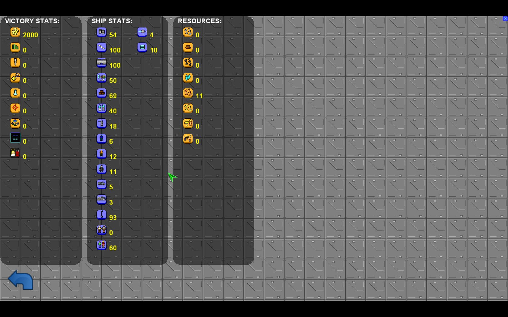Click the two crew members icon
This screenshot has height=317, width=508.
tap(102, 108)
